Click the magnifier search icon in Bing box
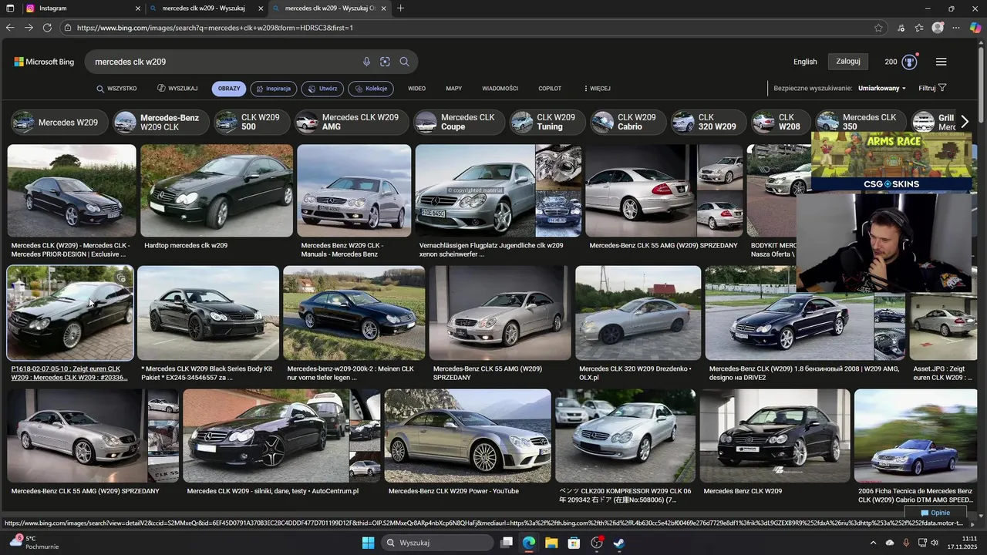The image size is (987, 555). pyautogui.click(x=404, y=62)
